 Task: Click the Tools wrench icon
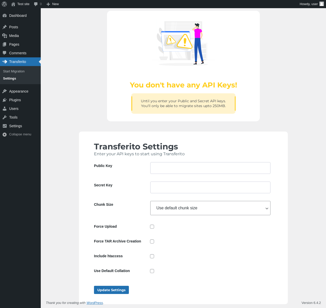coord(5,117)
